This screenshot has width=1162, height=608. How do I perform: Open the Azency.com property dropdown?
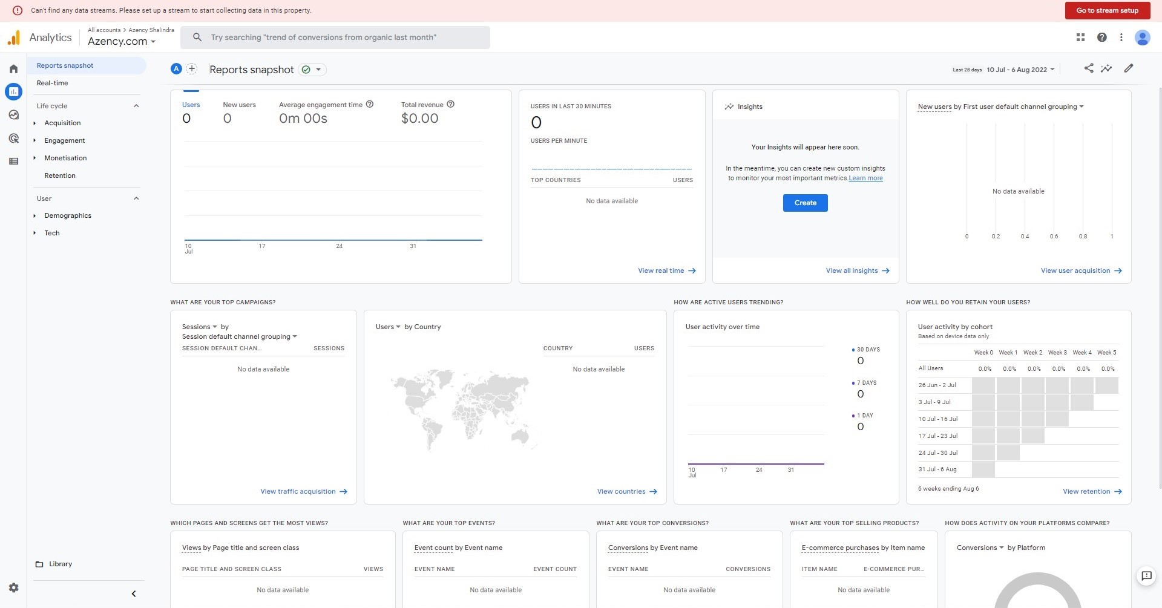pos(122,41)
